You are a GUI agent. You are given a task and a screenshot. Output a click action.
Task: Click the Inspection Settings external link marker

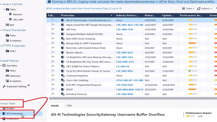[29, 85]
